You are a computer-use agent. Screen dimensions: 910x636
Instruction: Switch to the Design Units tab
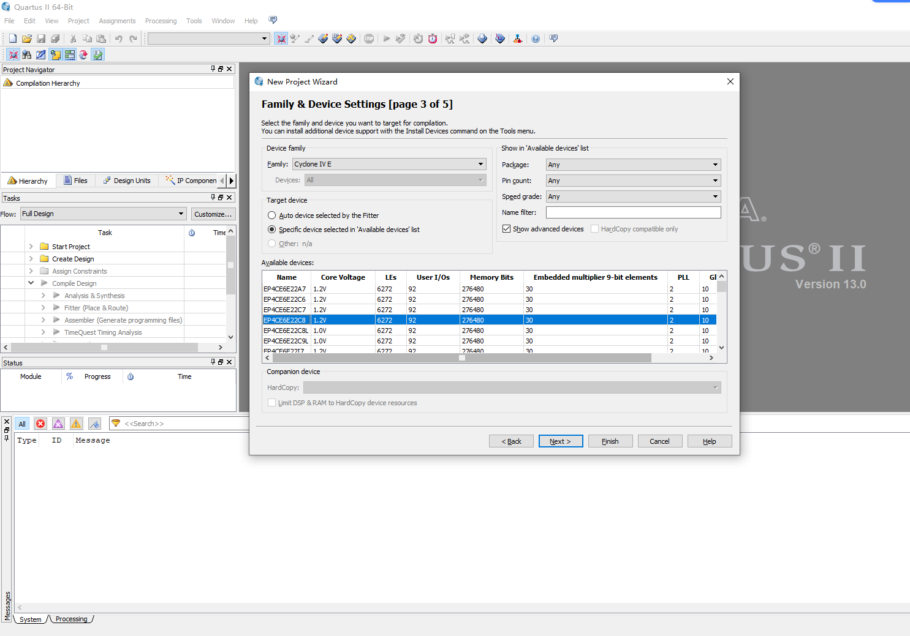pyautogui.click(x=127, y=181)
